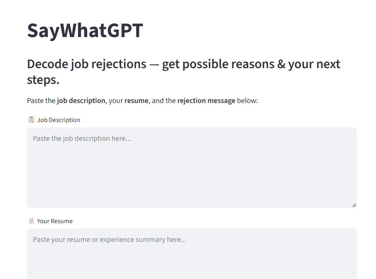The height and width of the screenshot is (279, 376).
Task: Click the Job Description field resize handle
Action: [354, 205]
